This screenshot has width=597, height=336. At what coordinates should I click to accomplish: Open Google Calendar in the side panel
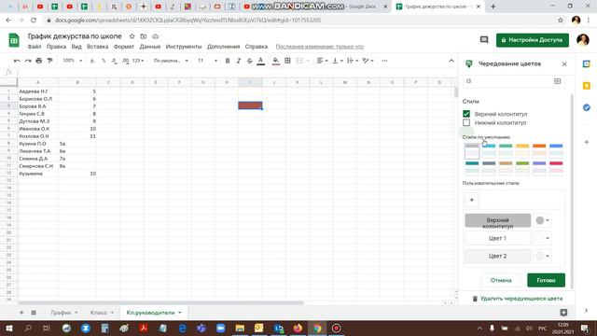tap(587, 64)
